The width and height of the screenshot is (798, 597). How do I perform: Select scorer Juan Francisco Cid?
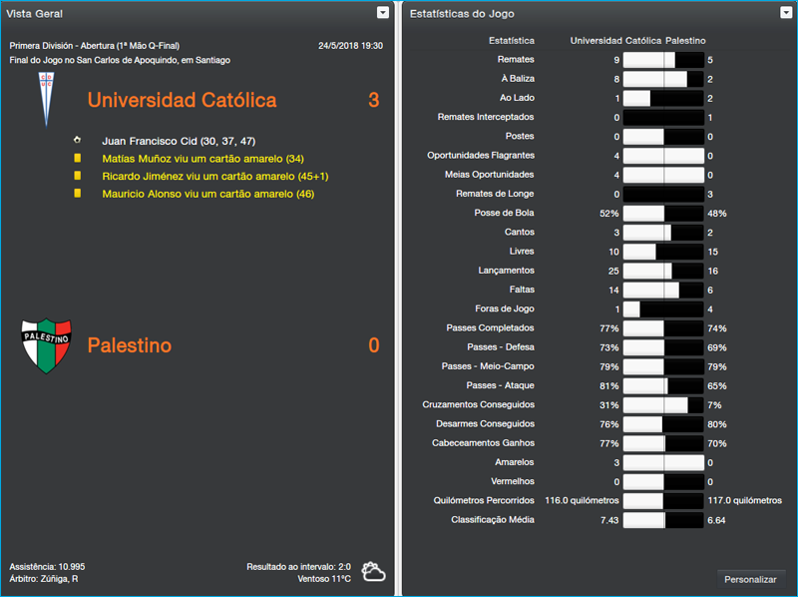(179, 141)
